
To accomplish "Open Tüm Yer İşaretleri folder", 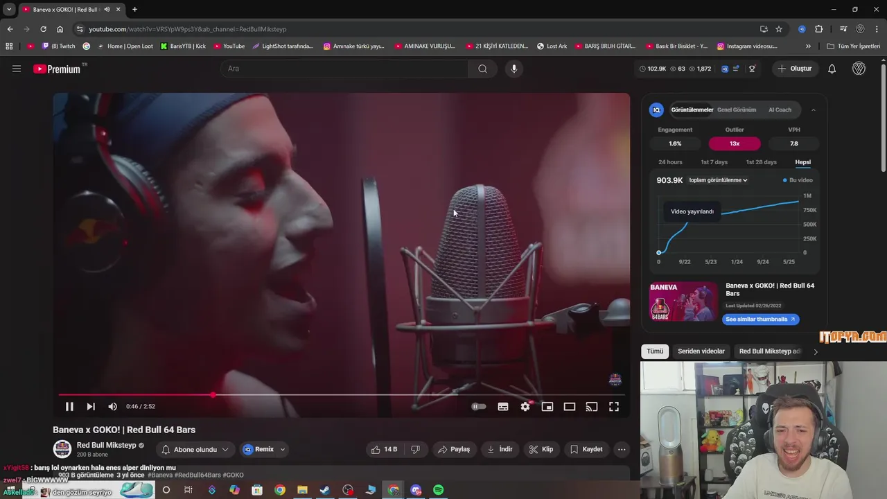I will 854,46.
